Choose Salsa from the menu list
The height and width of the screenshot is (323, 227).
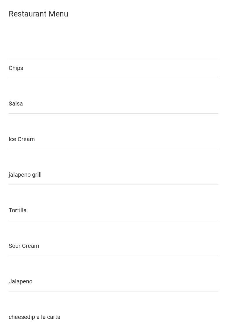[x=16, y=104]
